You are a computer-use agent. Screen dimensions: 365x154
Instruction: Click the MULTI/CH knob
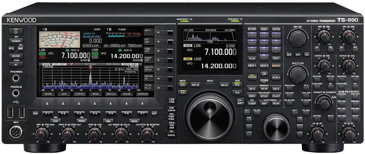coord(298,74)
